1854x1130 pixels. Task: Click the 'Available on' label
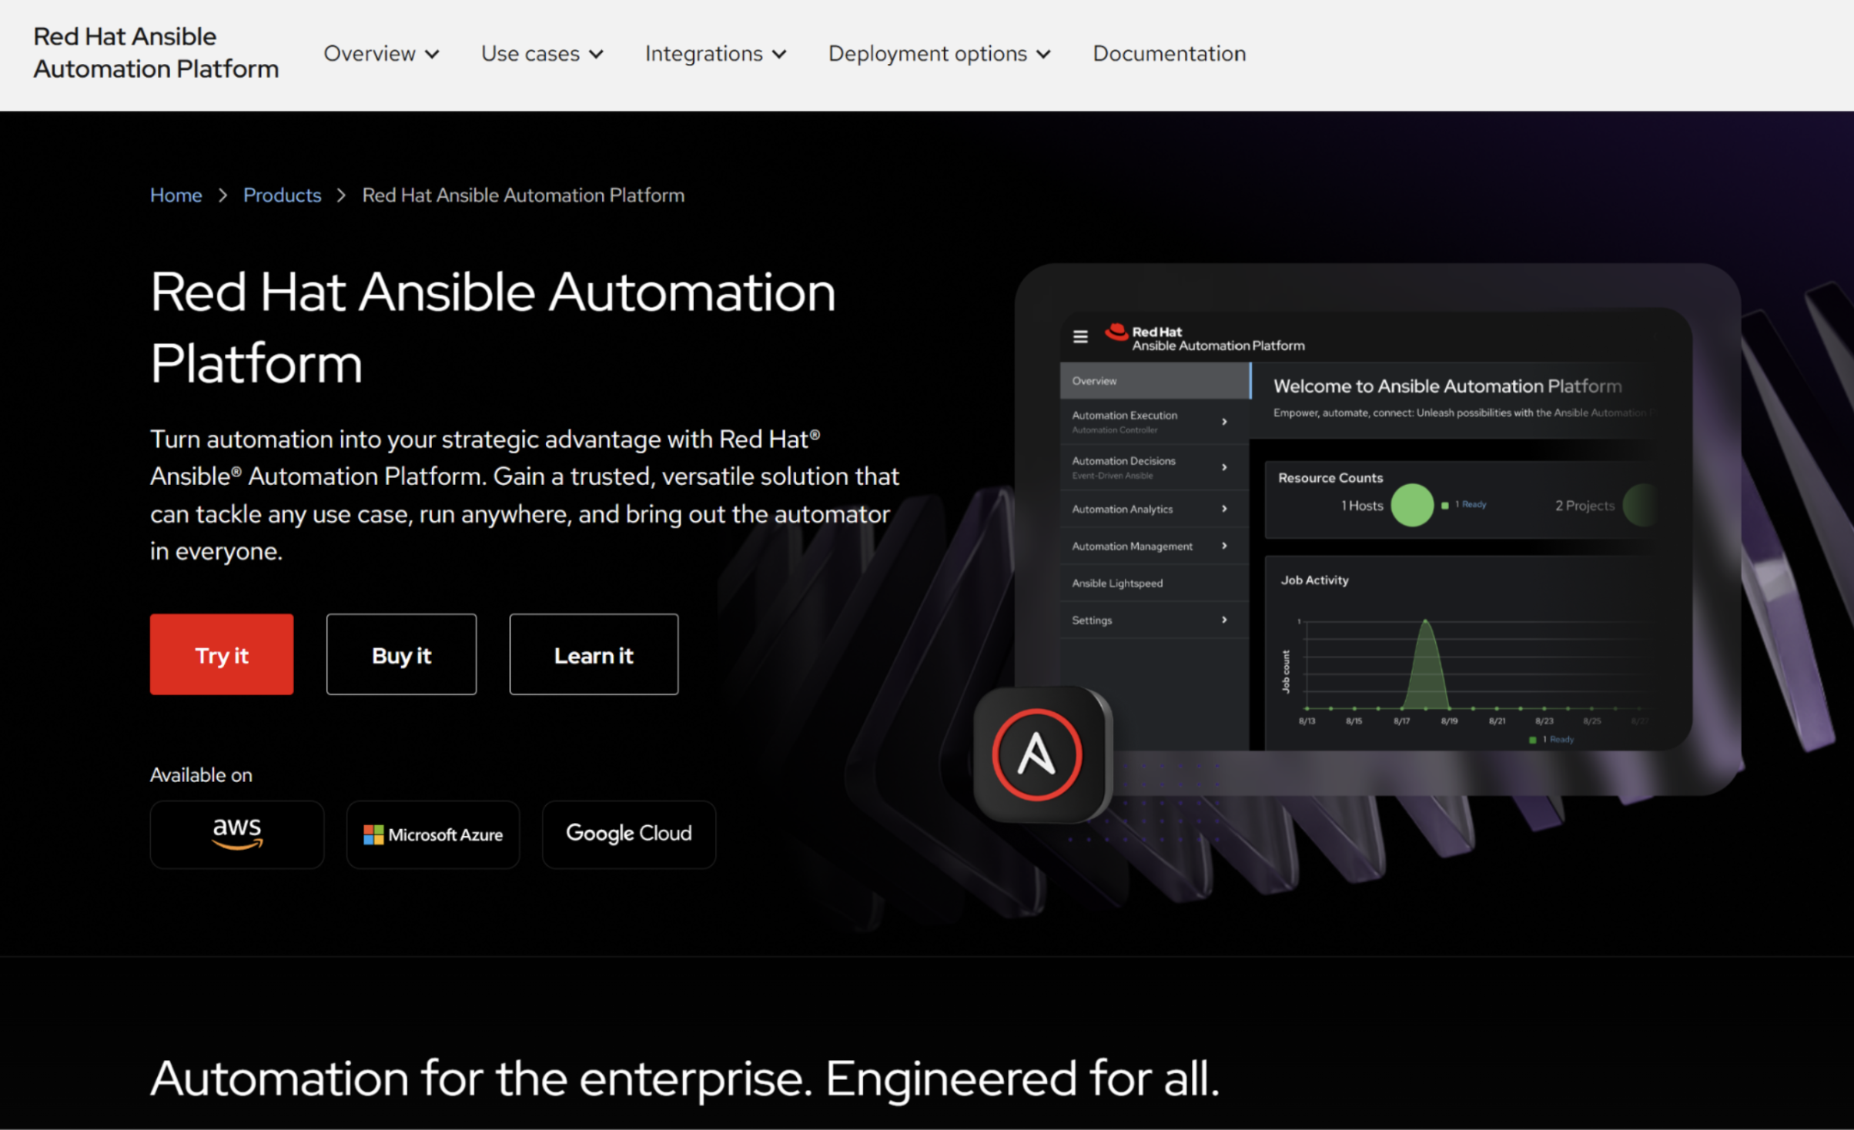coord(201,775)
